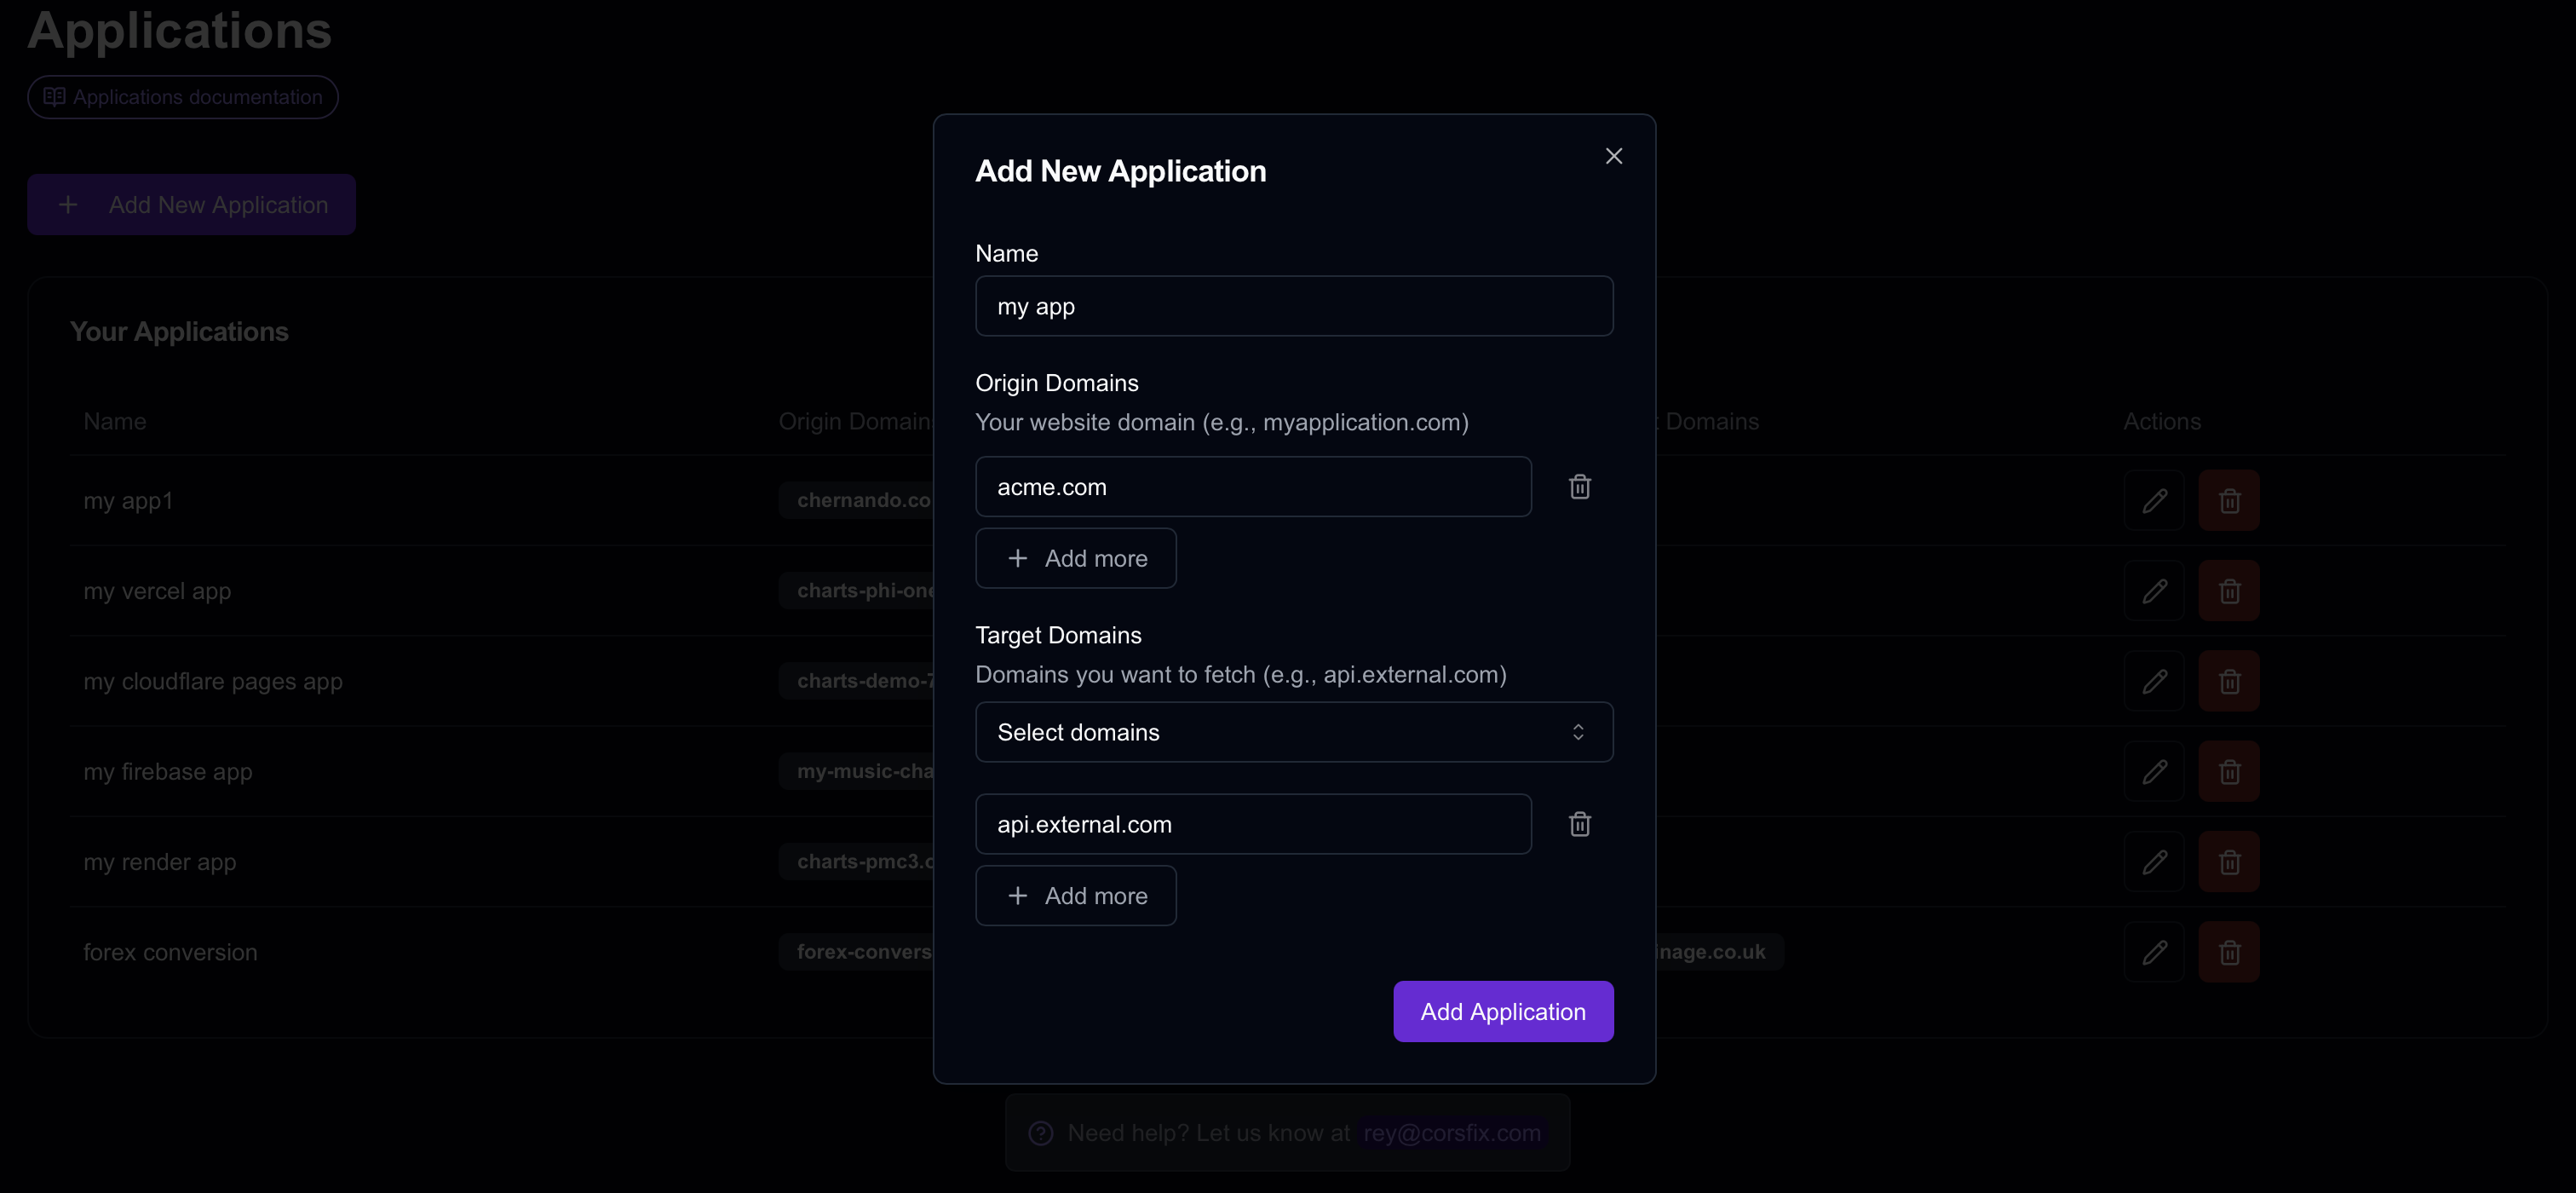Image resolution: width=2576 pixels, height=1193 pixels.
Task: Delete the my vercel app row
Action: tap(2229, 591)
